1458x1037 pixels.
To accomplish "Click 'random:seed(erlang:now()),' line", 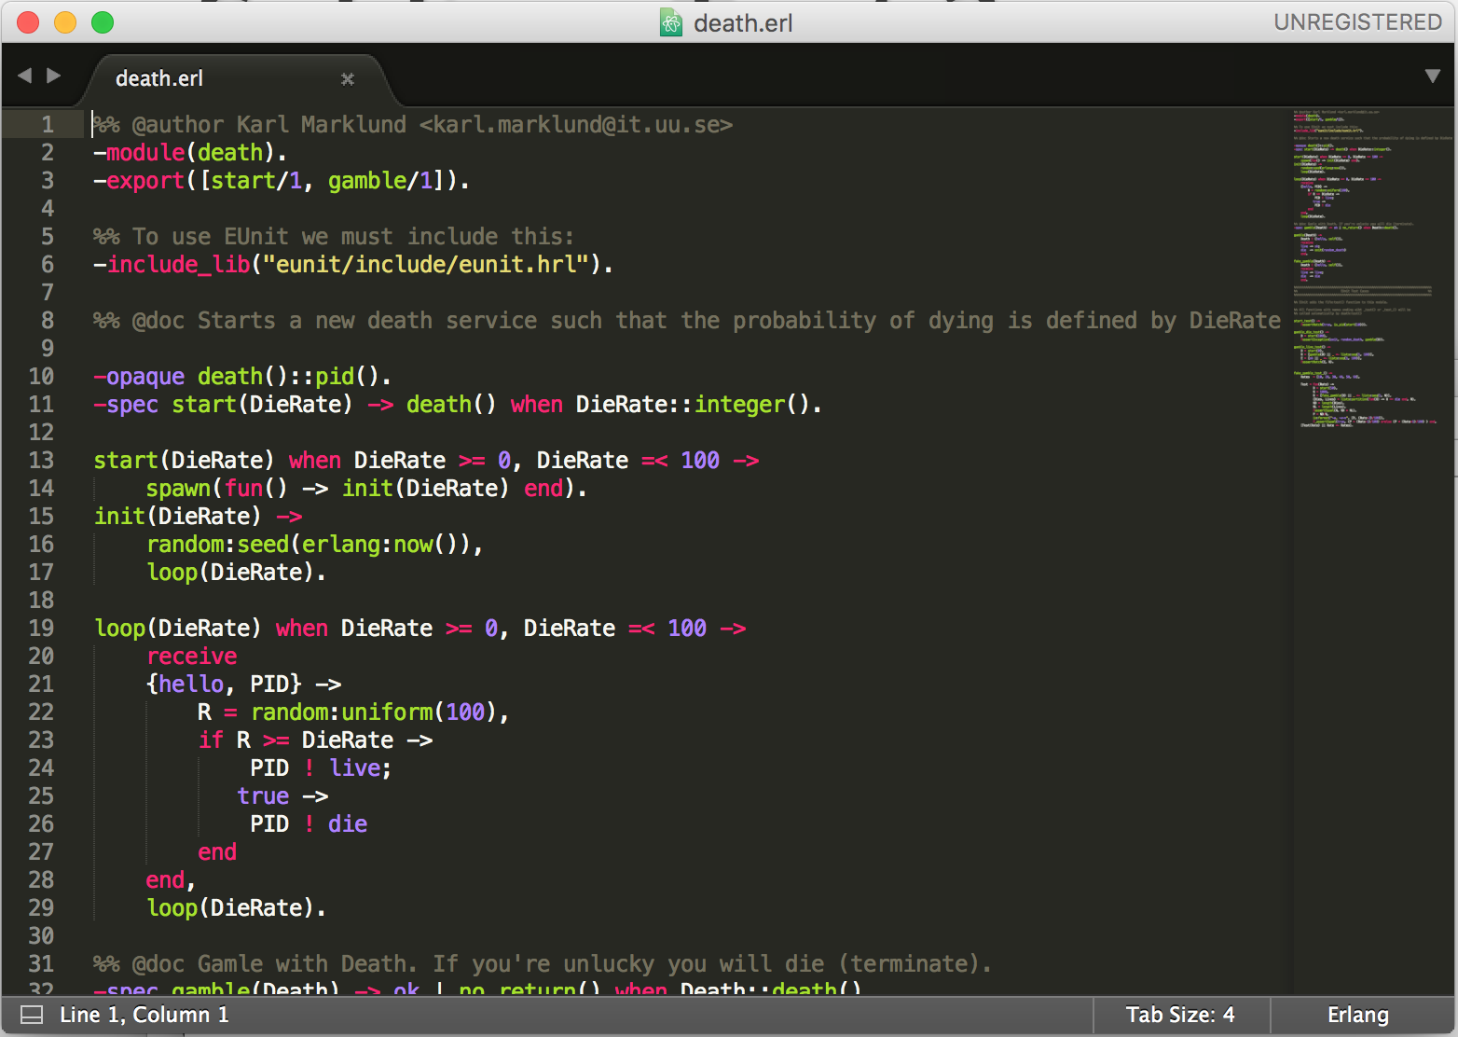I will [315, 545].
